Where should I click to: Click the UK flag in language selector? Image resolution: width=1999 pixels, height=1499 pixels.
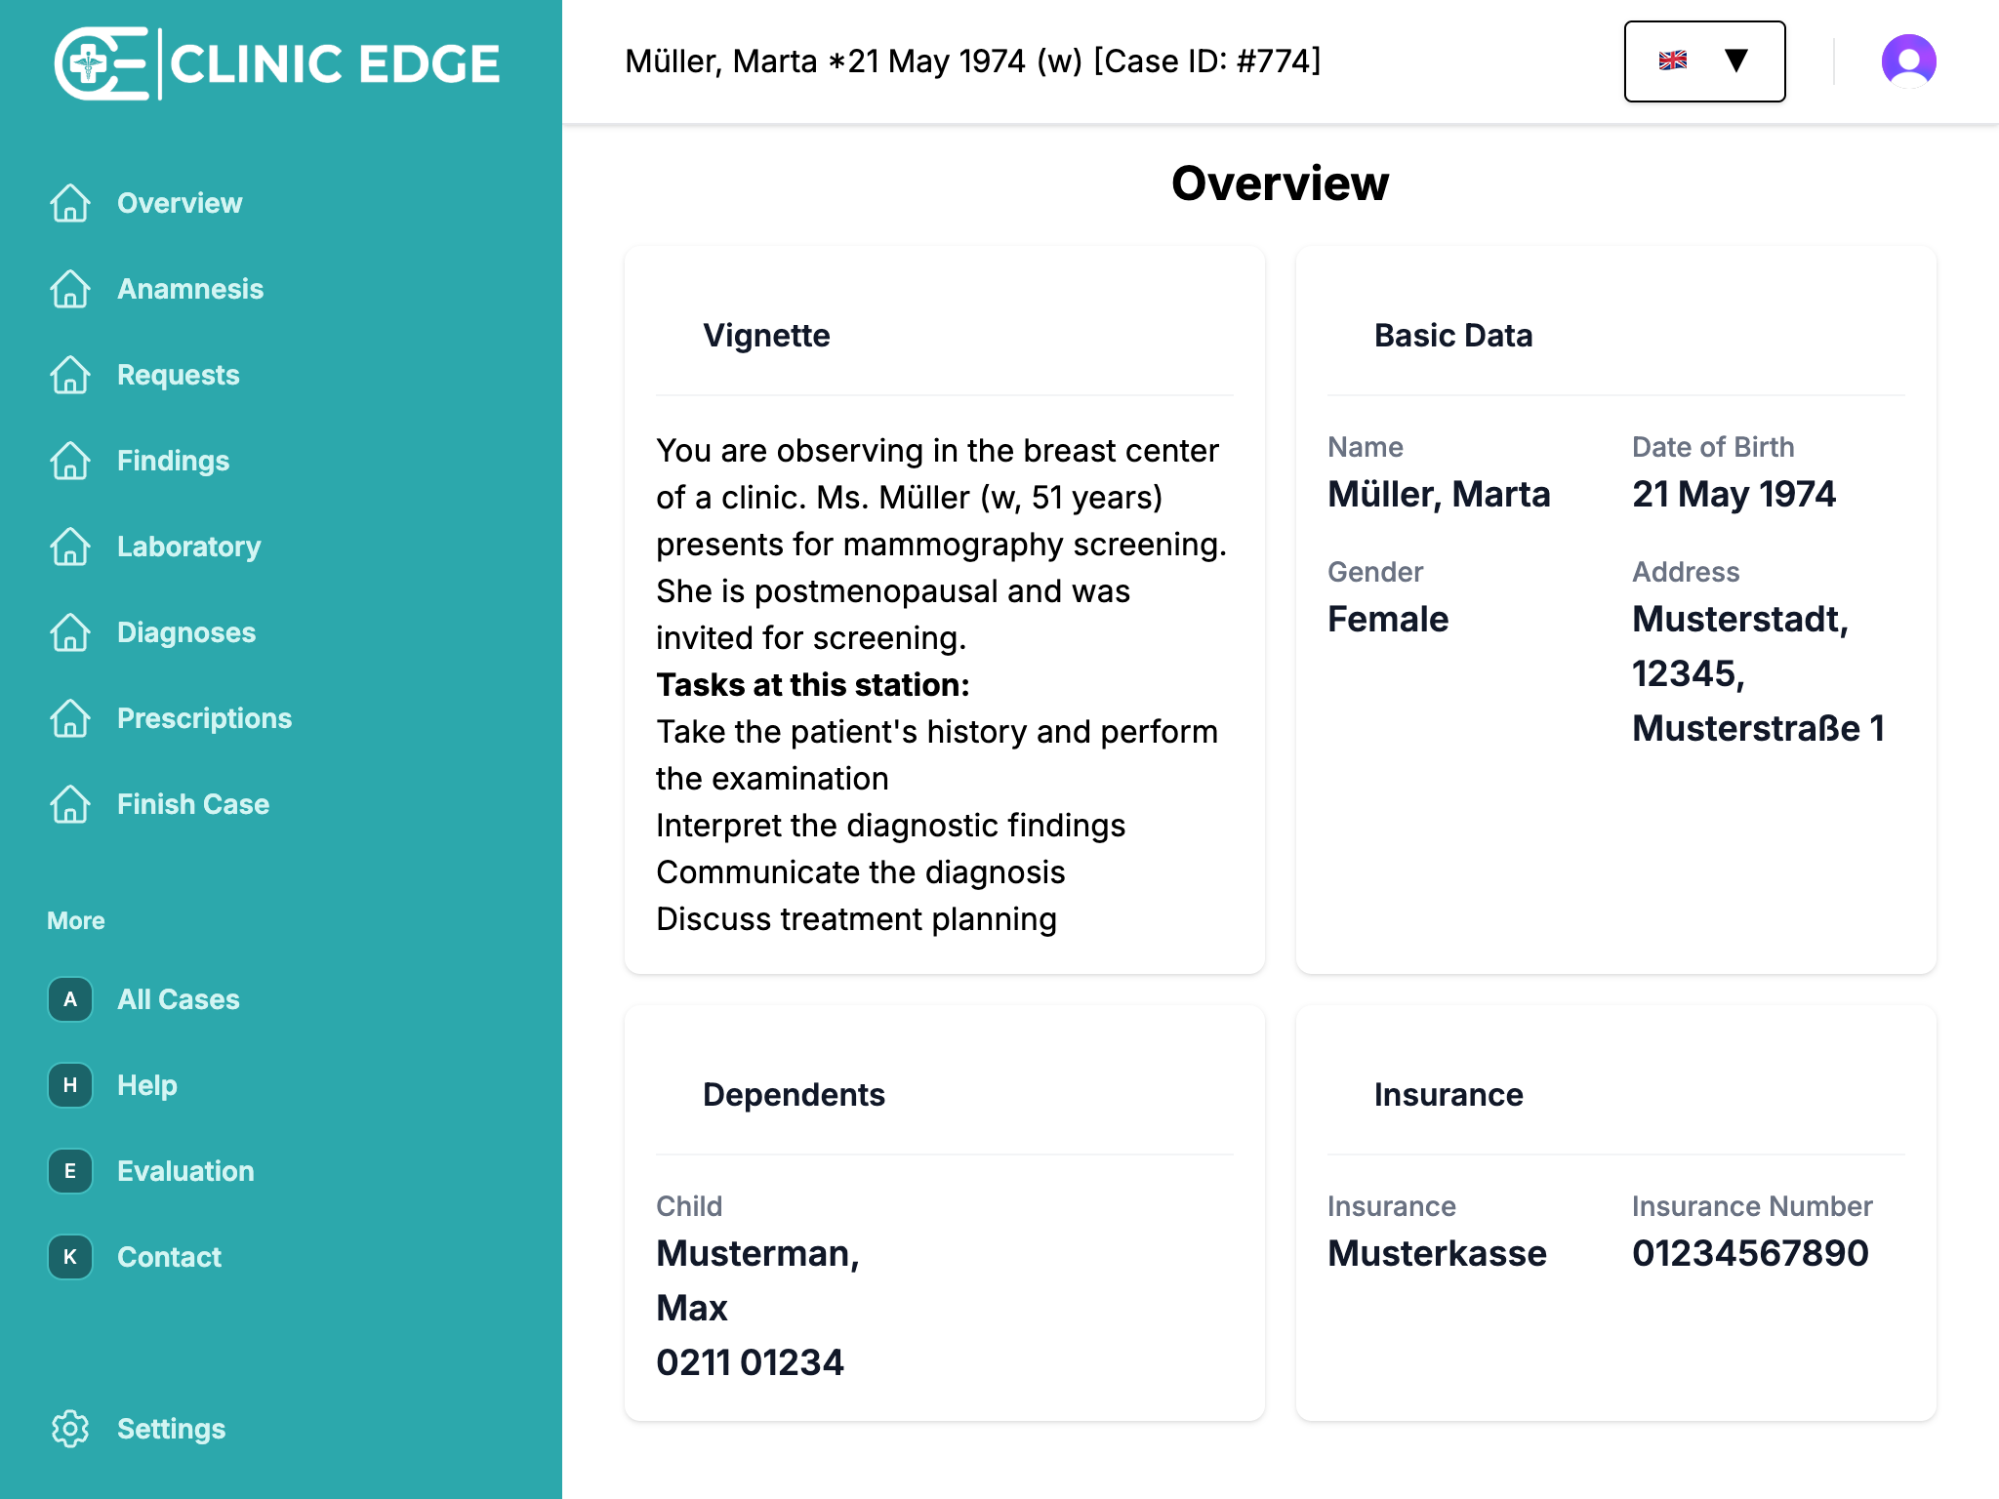[x=1673, y=61]
